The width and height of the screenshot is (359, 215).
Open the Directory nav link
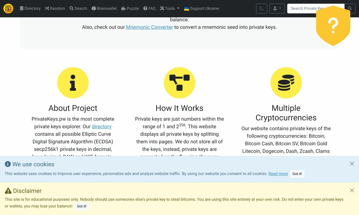30,8
